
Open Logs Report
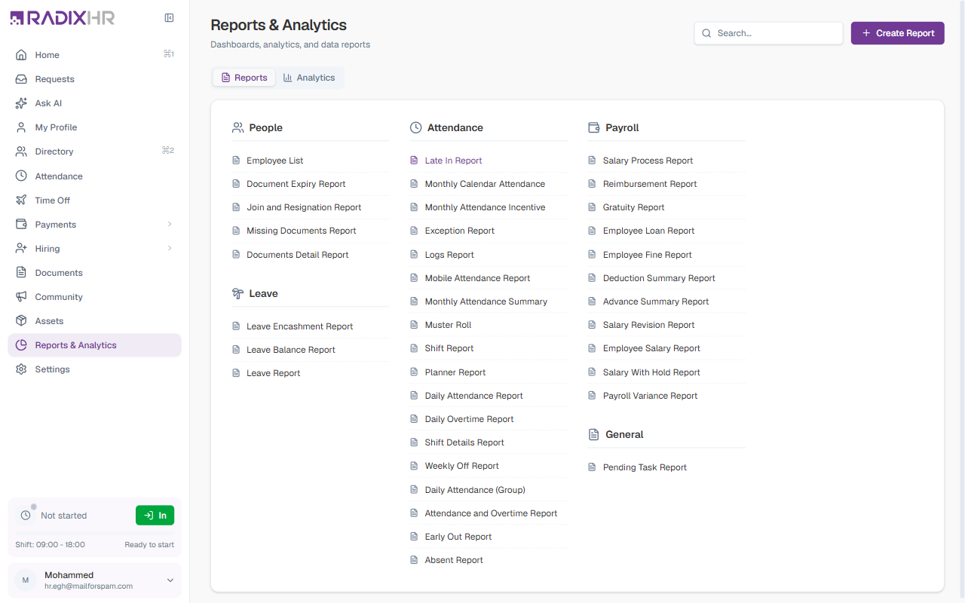click(449, 255)
